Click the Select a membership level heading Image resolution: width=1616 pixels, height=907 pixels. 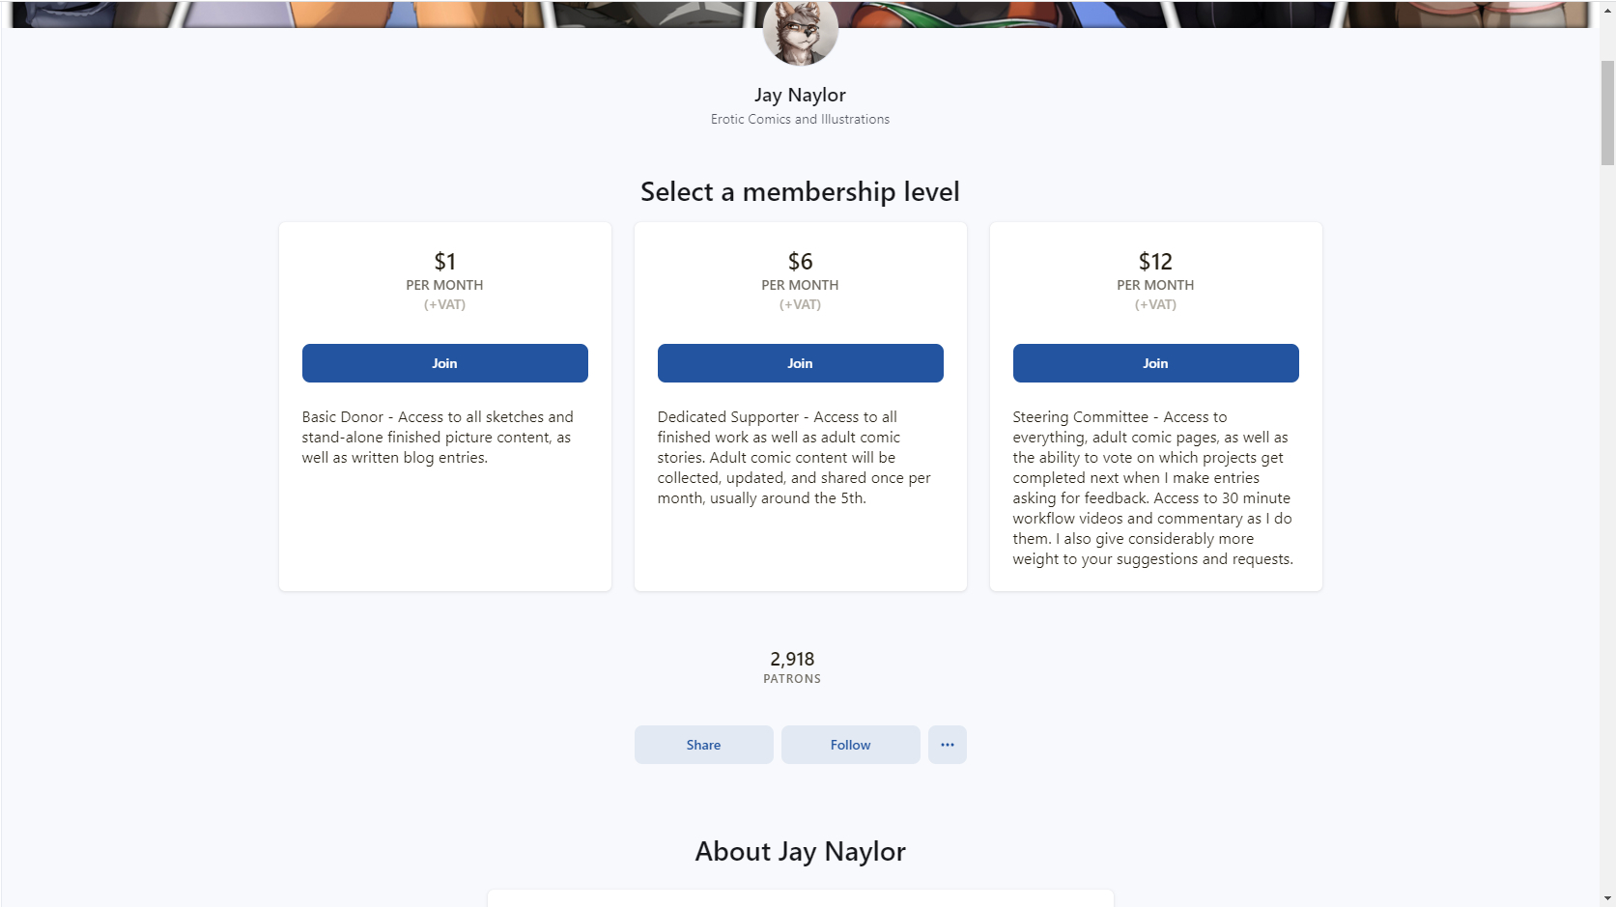[800, 192]
